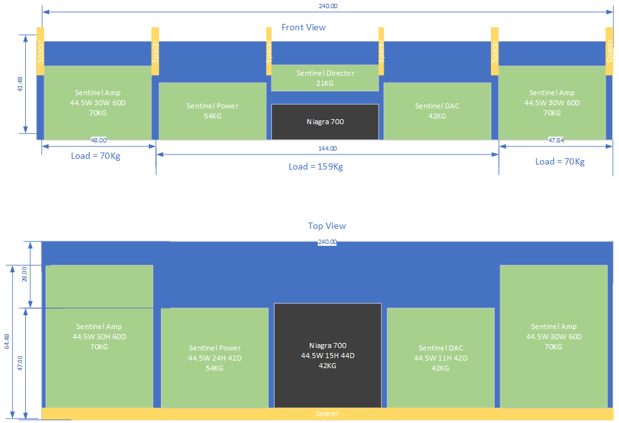
Task: Click the 47.84 width dimension label
Action: click(556, 140)
